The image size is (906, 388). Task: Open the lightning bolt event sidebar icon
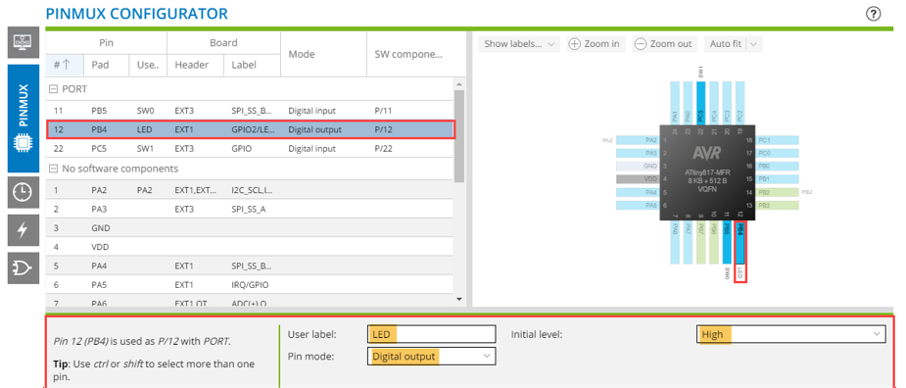pos(24,230)
